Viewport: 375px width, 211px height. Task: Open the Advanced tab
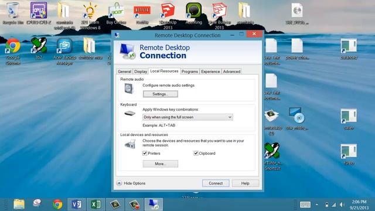click(231, 72)
